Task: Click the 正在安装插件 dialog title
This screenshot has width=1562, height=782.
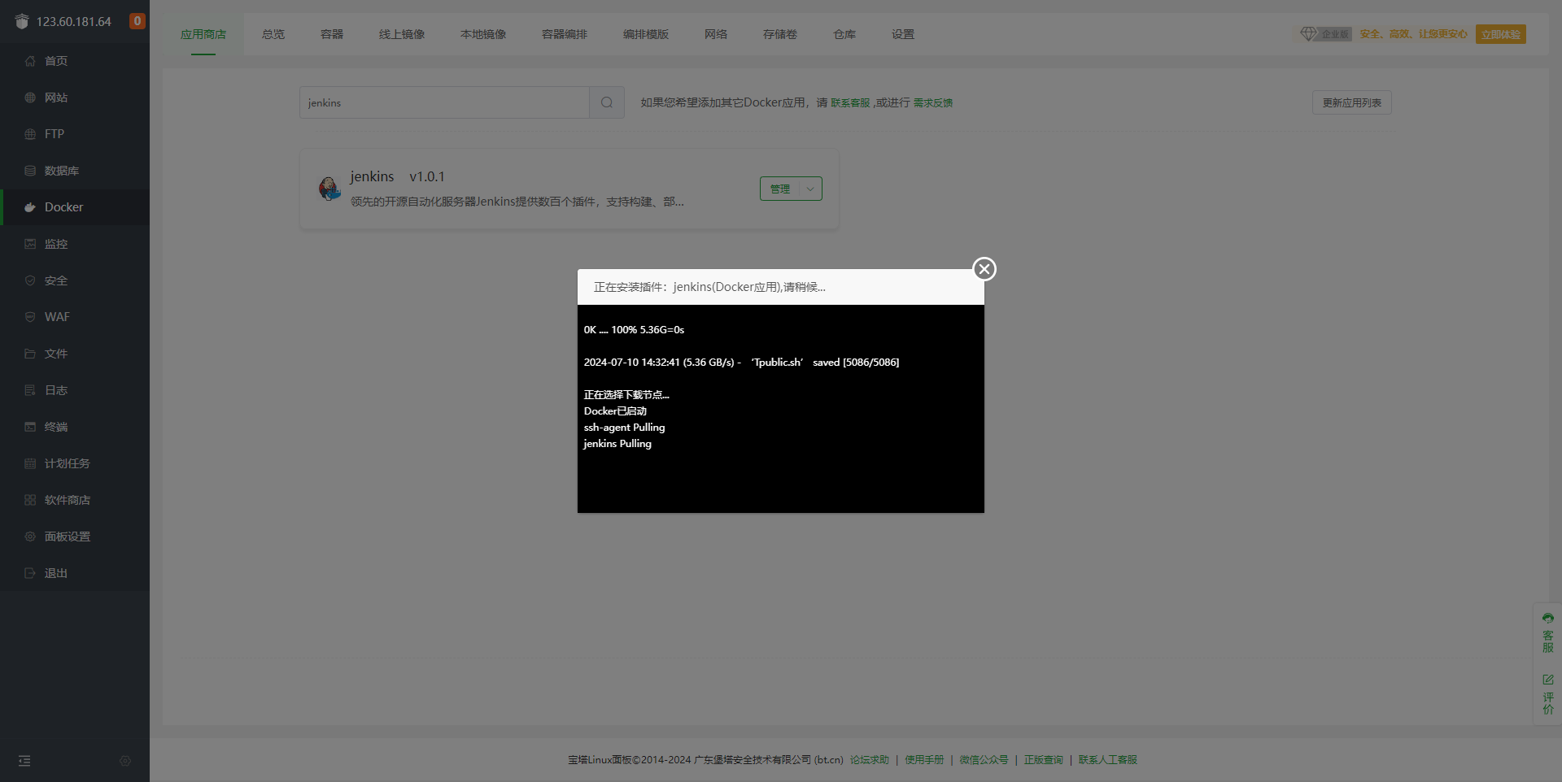Action: [709, 287]
